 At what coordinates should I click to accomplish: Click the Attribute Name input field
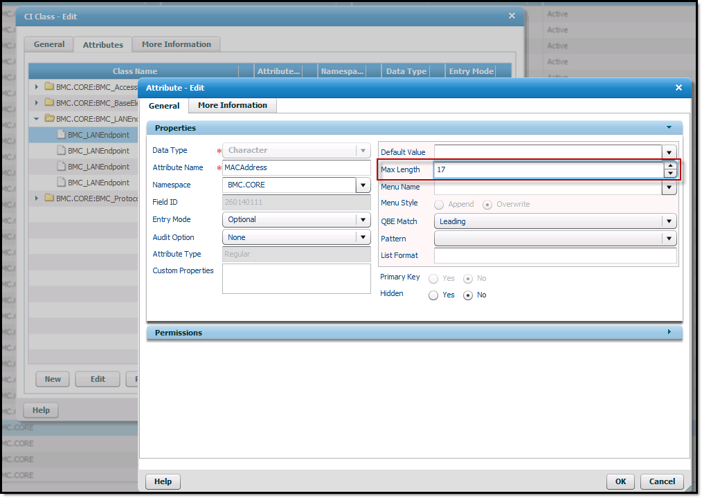point(296,167)
